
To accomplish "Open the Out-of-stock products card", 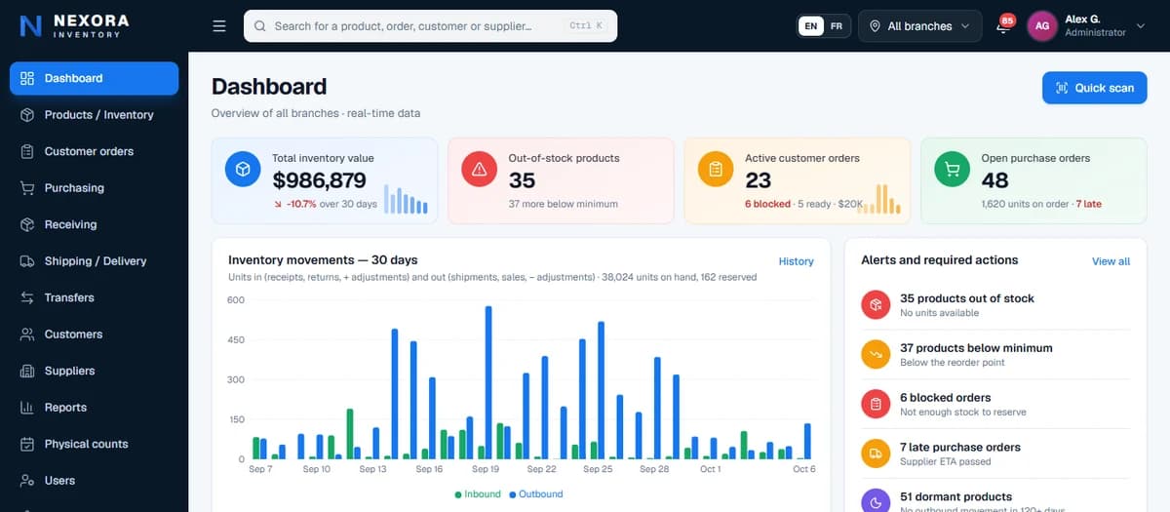I will click(x=562, y=180).
